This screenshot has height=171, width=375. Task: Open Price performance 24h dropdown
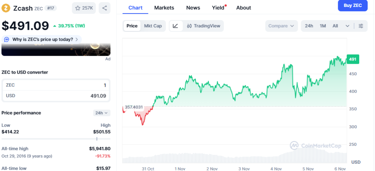pos(101,113)
